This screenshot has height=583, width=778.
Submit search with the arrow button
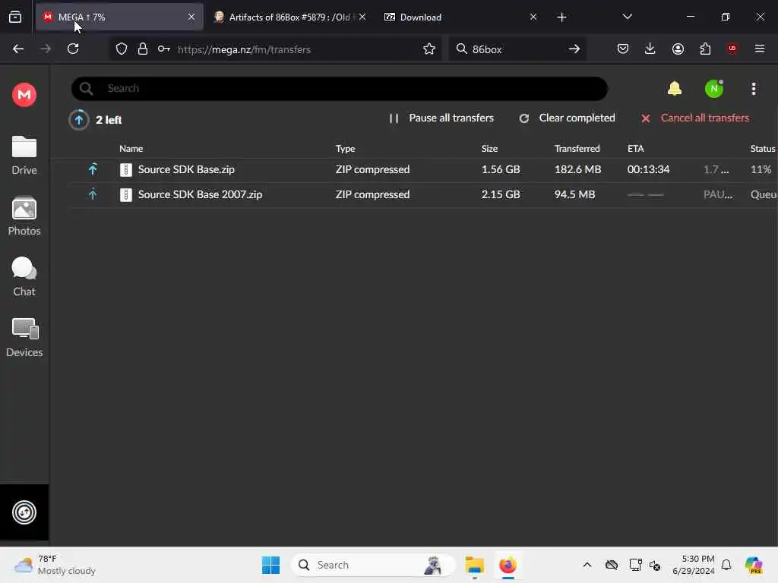(574, 49)
